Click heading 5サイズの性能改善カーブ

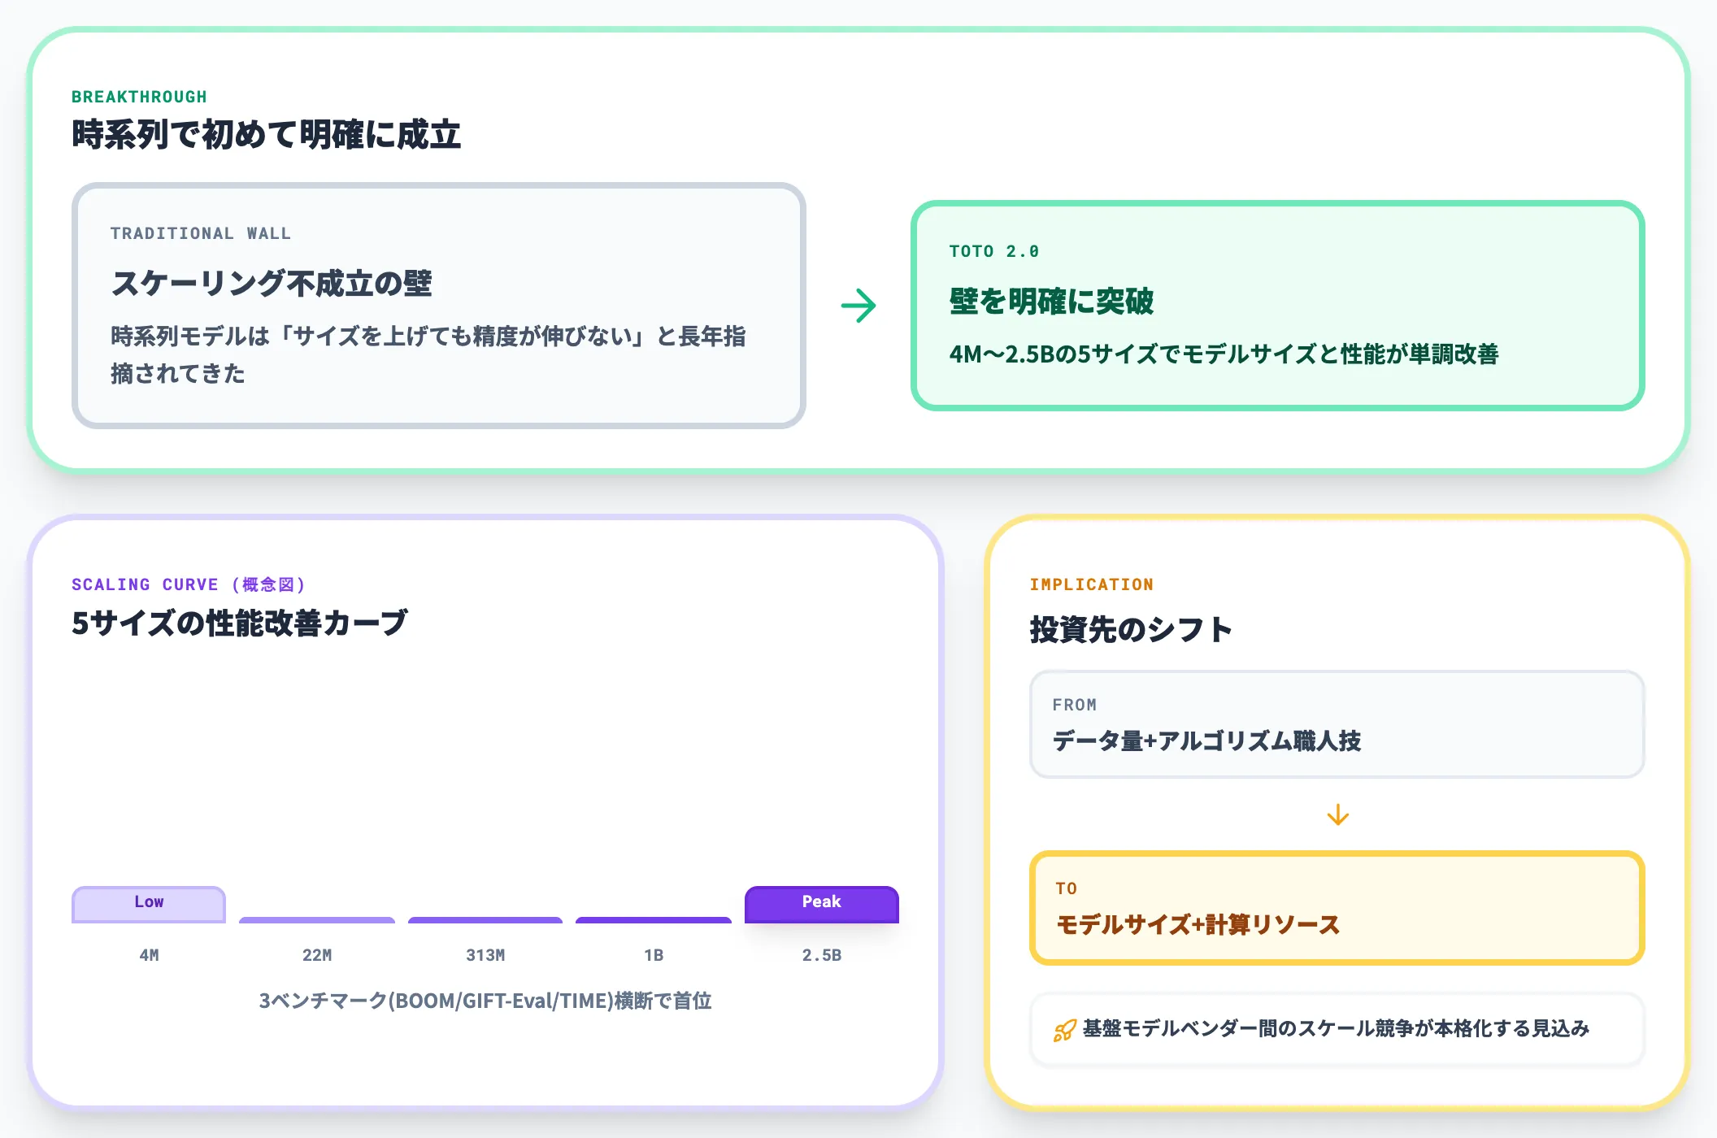click(x=239, y=623)
